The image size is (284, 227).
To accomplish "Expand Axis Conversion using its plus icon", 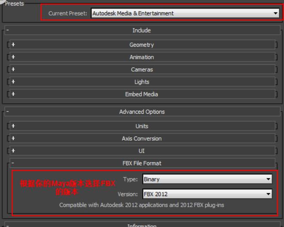I will [13, 139].
